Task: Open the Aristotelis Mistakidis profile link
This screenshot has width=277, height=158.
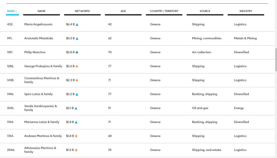Action: [x=39, y=38]
